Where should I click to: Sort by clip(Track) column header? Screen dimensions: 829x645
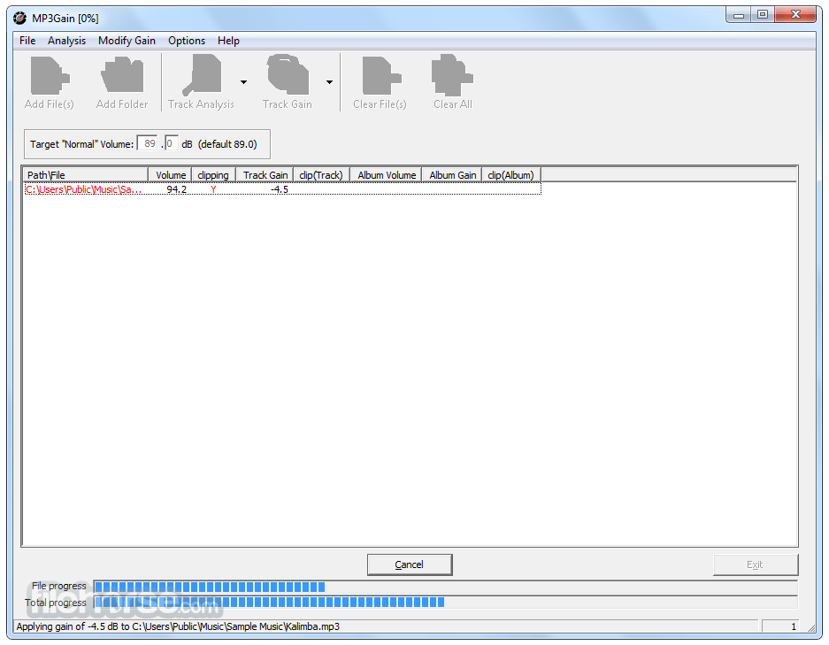[x=321, y=175]
